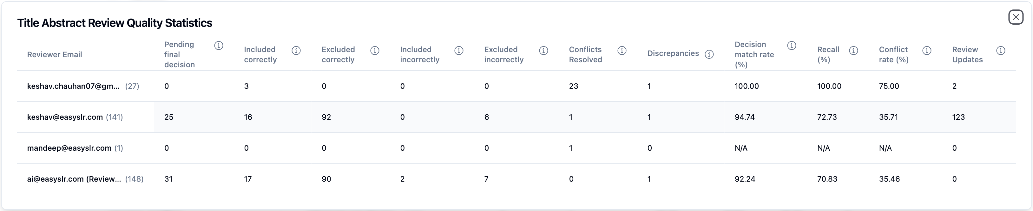1033x211 pixels.
Task: Close the Review Quality Statistics dialog
Action: [1016, 17]
